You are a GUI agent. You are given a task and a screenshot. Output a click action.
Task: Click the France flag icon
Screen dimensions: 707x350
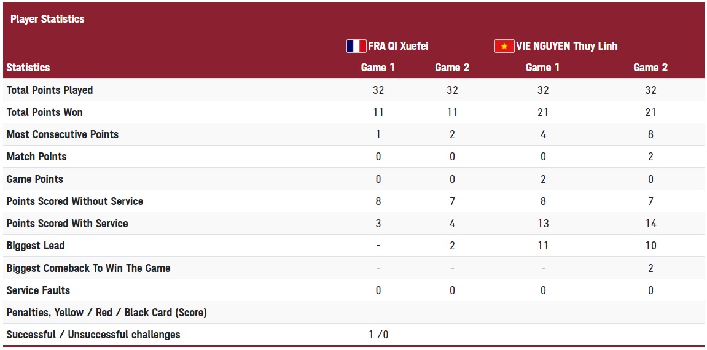(356, 46)
